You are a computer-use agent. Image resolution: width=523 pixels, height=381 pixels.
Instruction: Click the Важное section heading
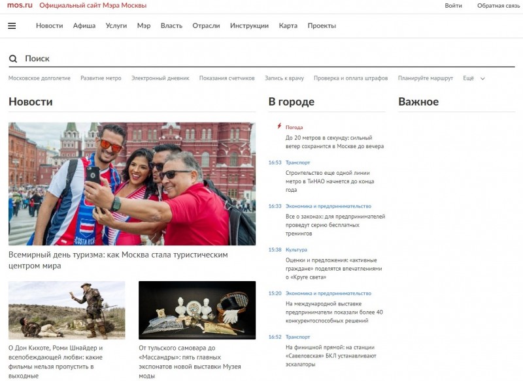point(418,102)
